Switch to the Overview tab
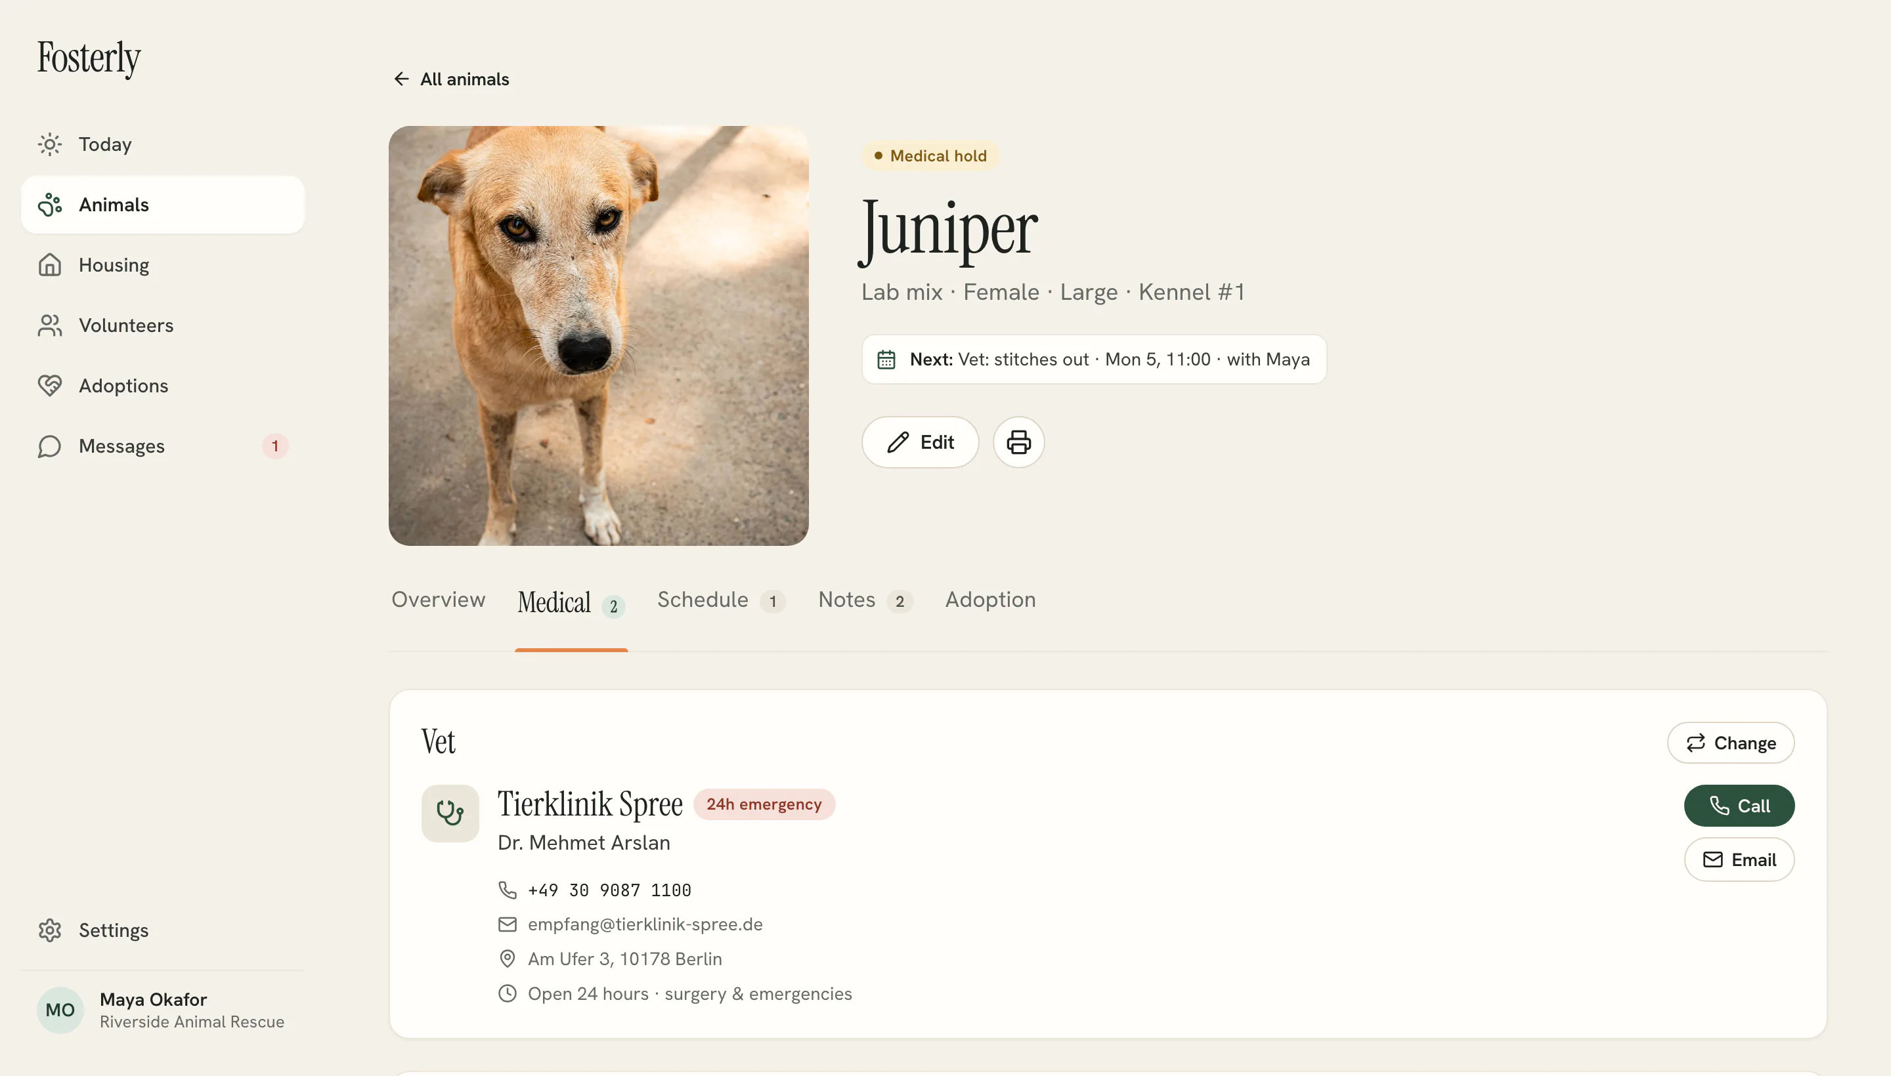The image size is (1891, 1076). (439, 600)
